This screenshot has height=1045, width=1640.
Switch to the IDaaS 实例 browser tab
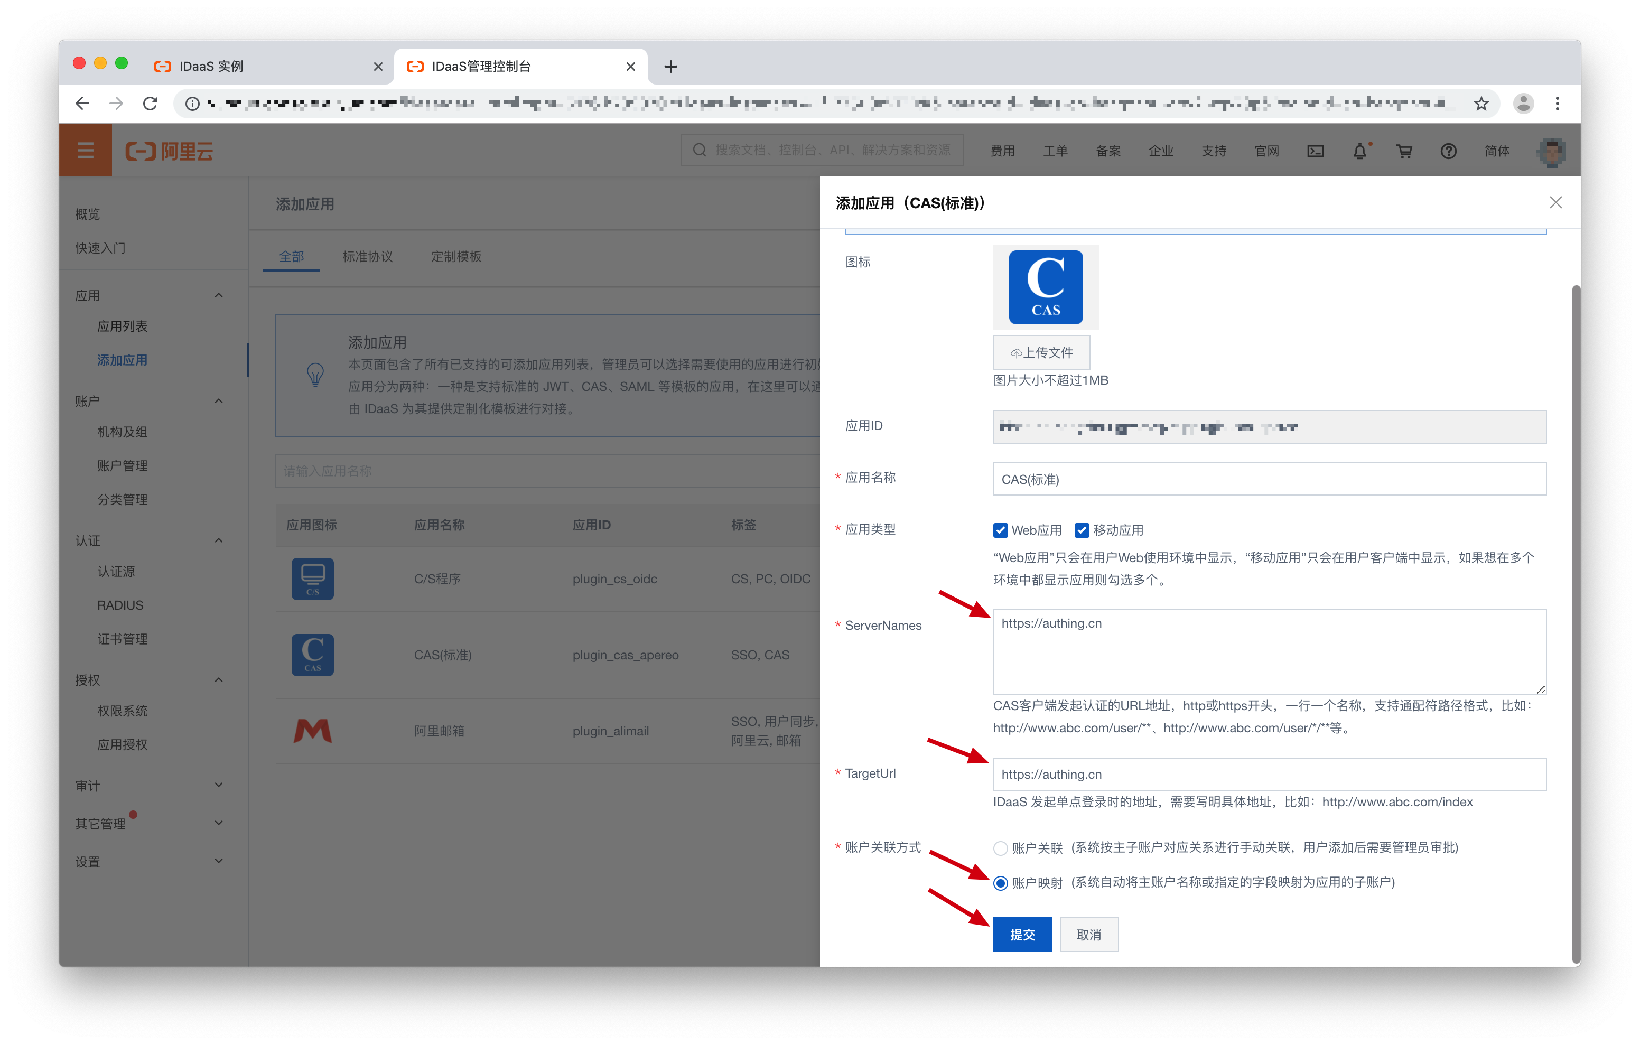tap(269, 66)
